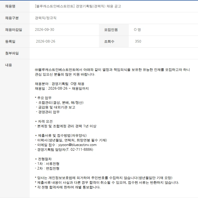This screenshot has width=198, height=198.
Task: Click the '* 주요 업무' heading
Action: click(43, 98)
